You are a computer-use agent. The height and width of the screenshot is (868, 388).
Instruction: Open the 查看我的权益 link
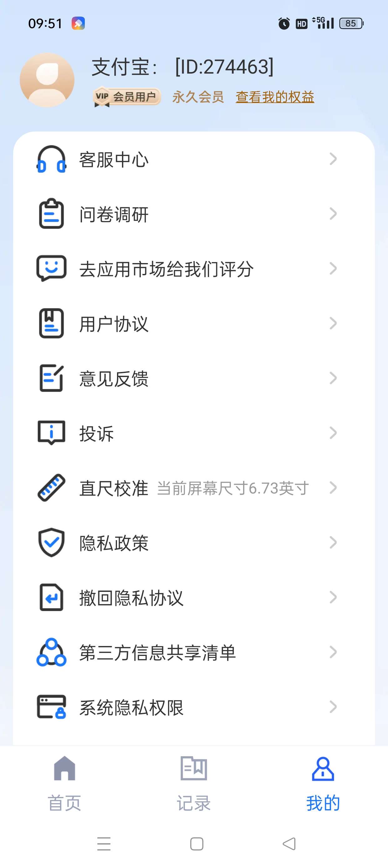(275, 97)
